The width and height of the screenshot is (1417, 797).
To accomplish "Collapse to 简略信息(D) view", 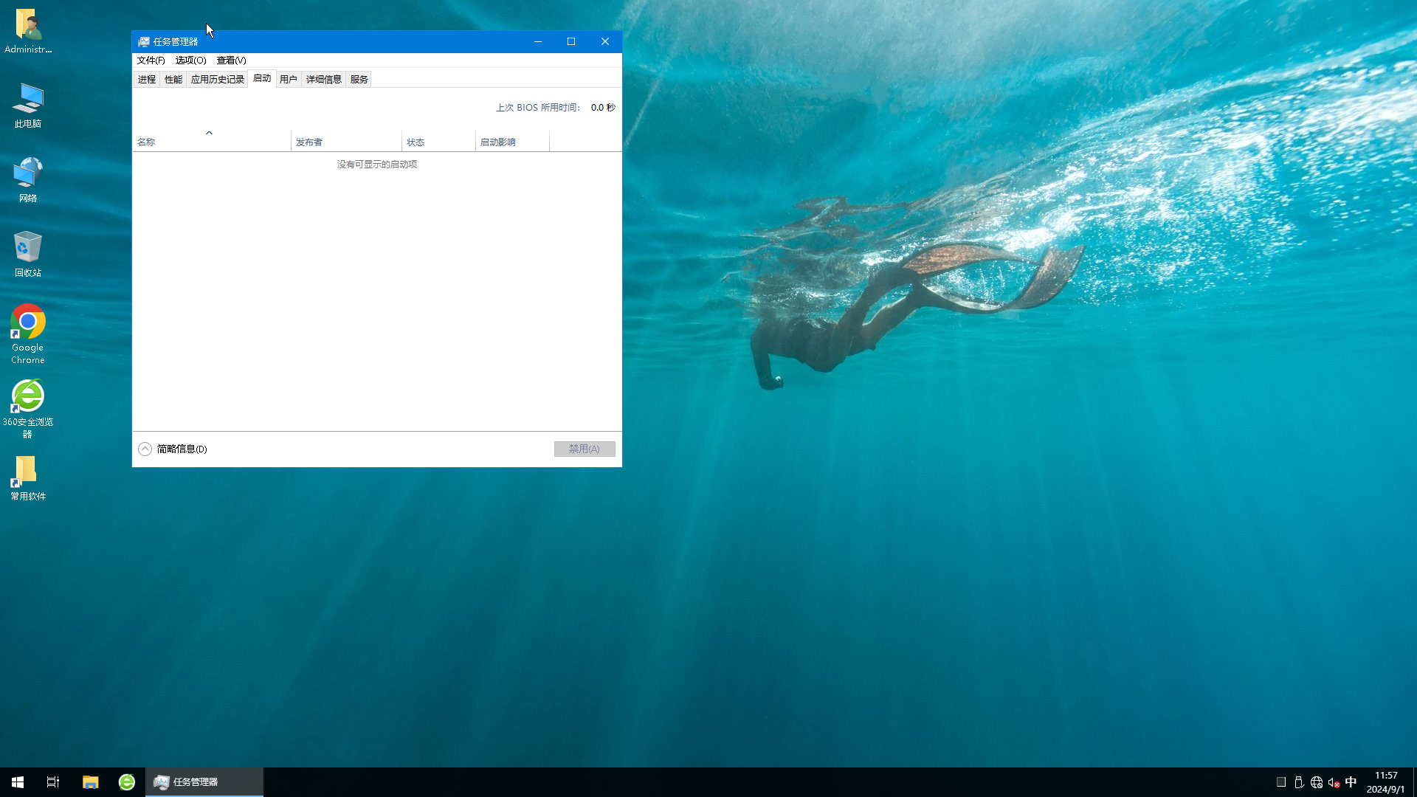I will [x=173, y=449].
